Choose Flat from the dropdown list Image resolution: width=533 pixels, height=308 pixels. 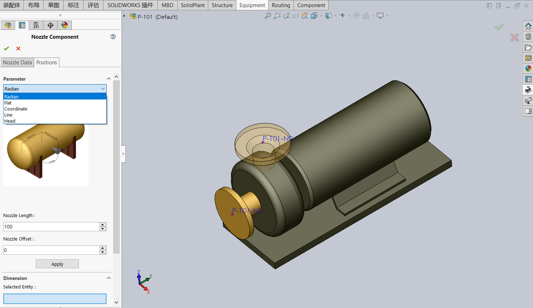55,103
